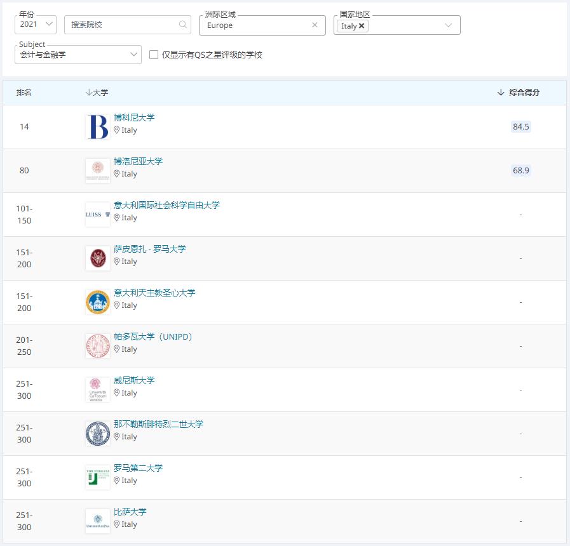Click the Italy text under 比萨大学
This screenshot has height=546, width=570.
pos(129,524)
